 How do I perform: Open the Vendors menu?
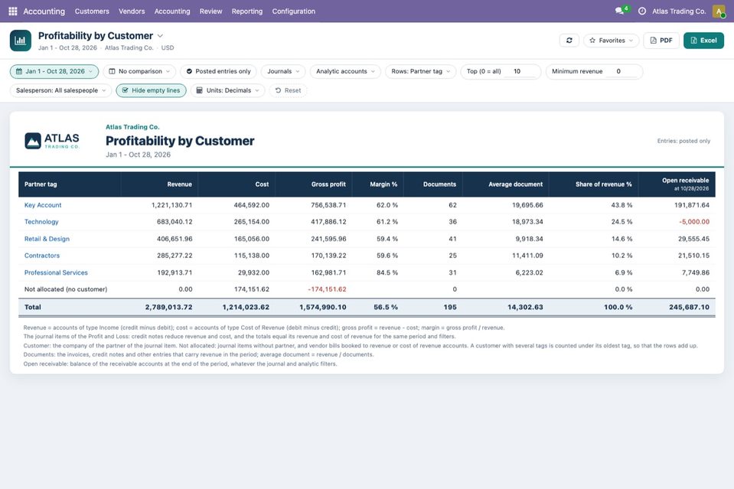tap(132, 11)
